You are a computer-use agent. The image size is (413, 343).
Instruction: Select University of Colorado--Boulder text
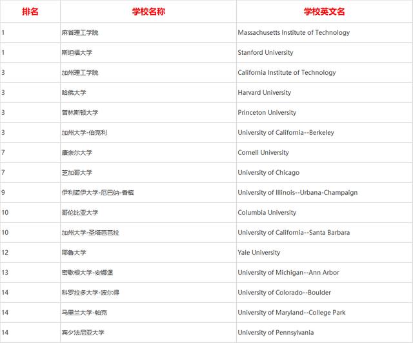(x=284, y=293)
